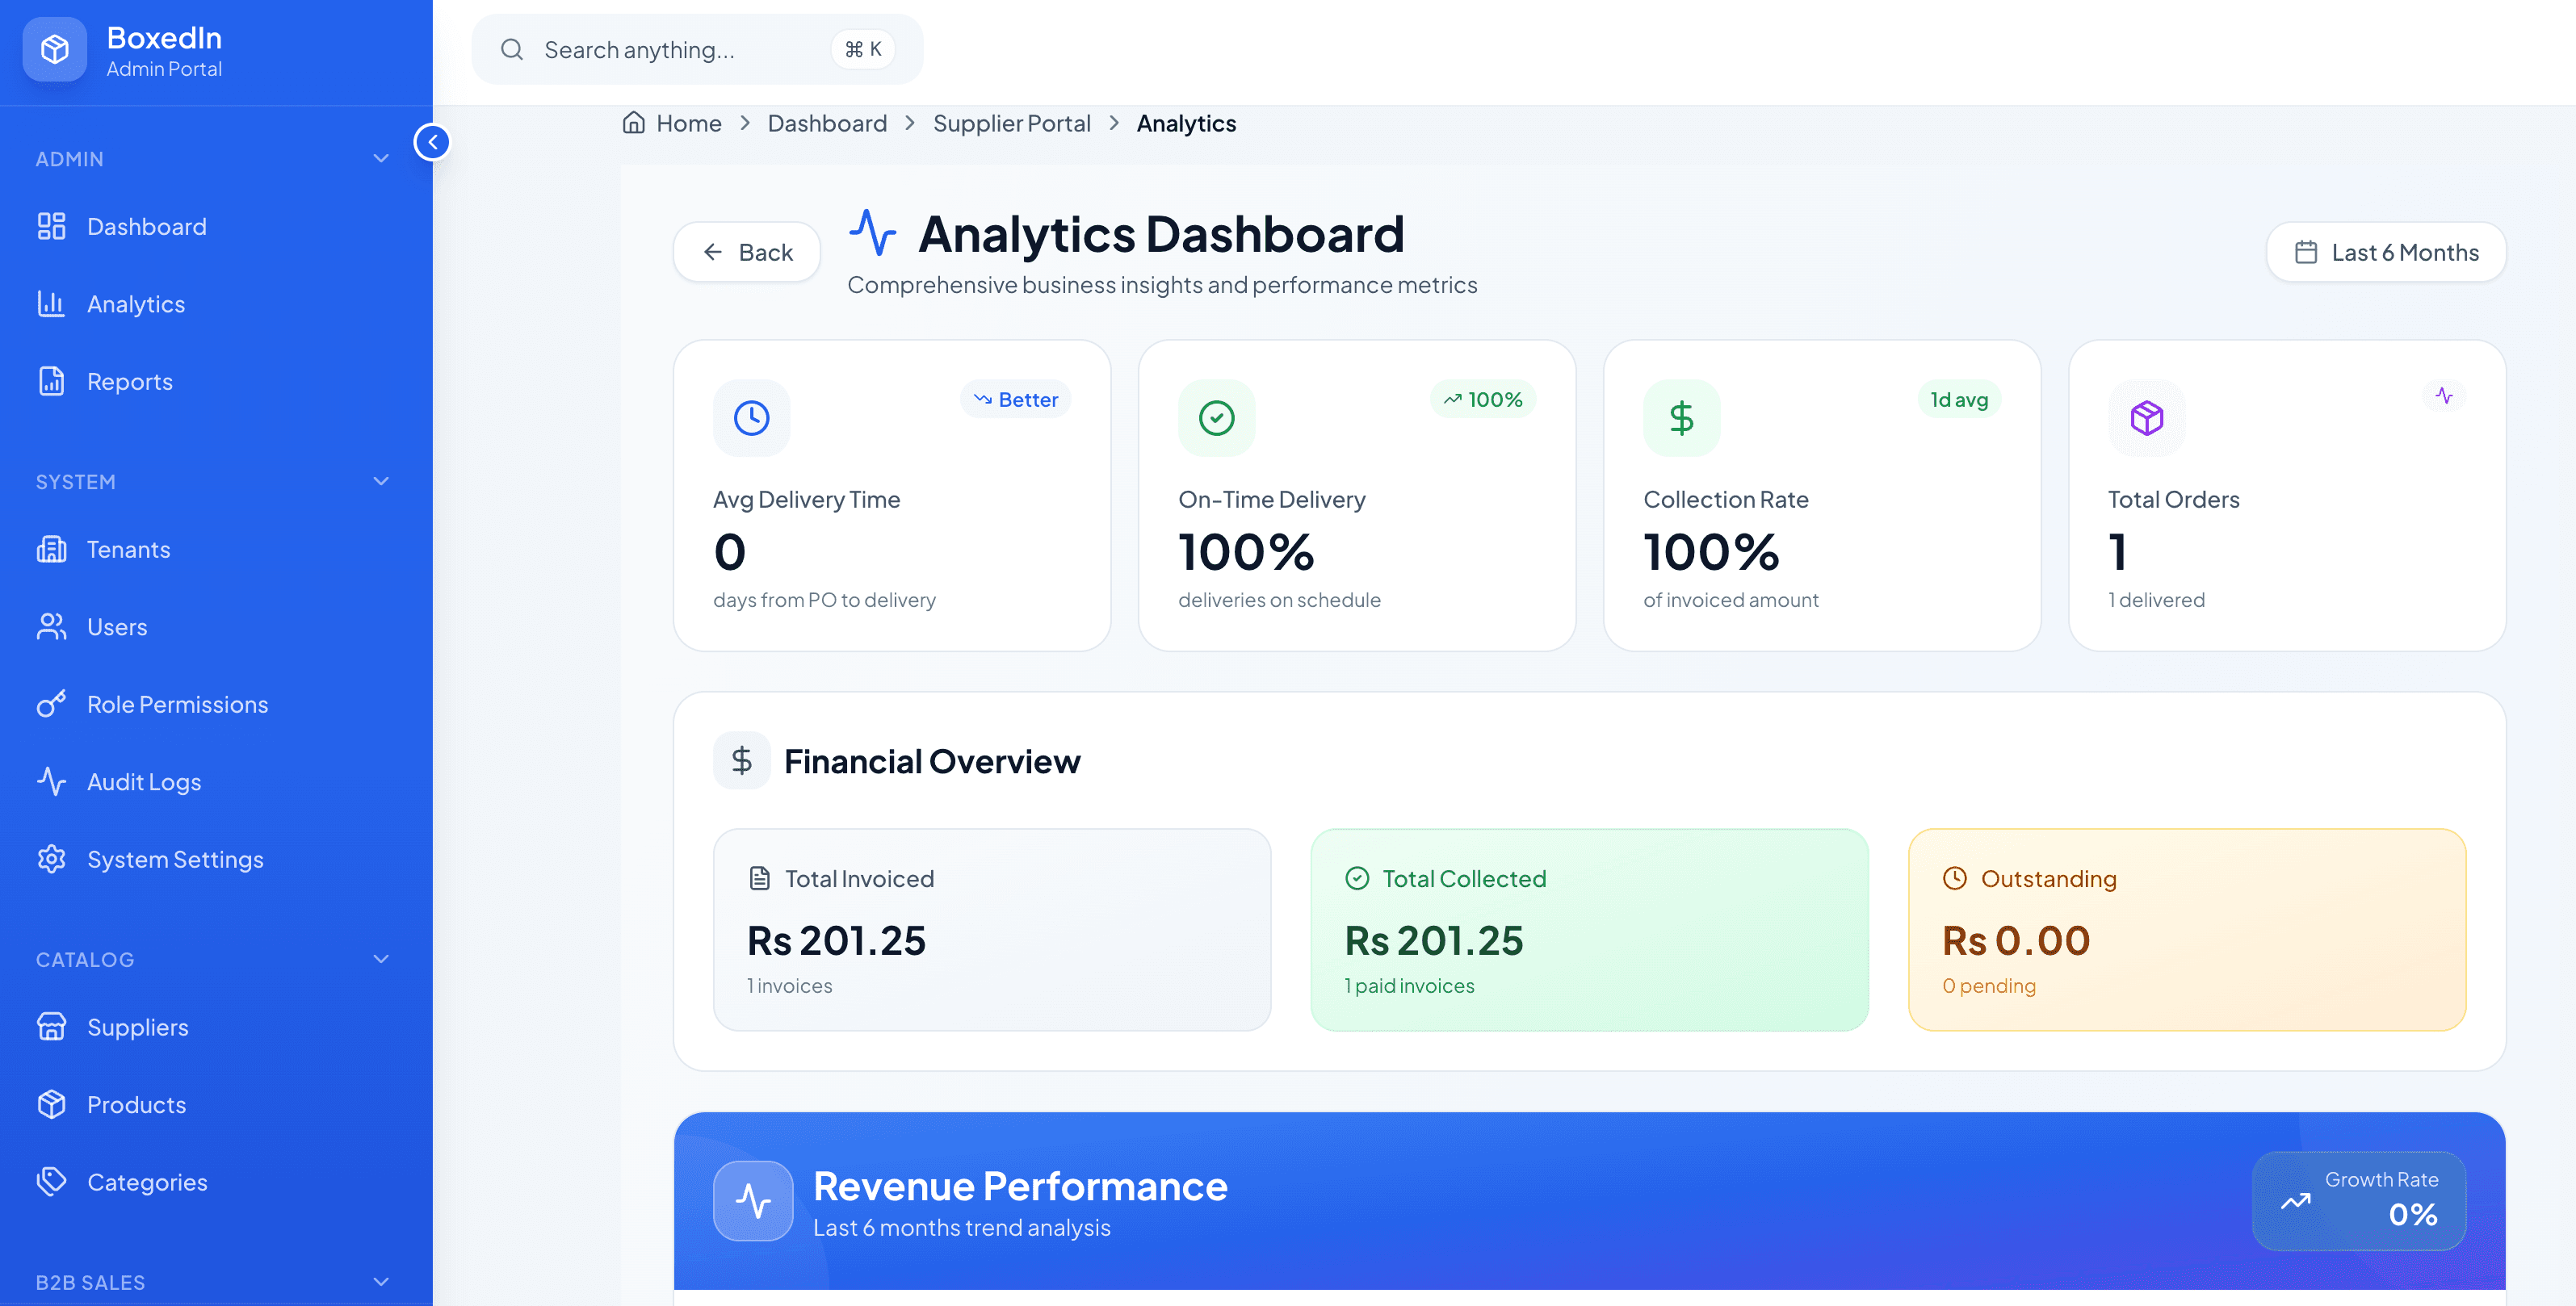Click the Suppliers storefront icon
The width and height of the screenshot is (2576, 1306).
pyautogui.click(x=51, y=1028)
